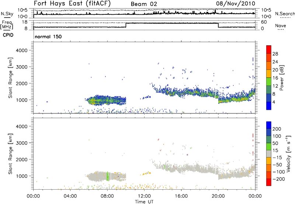Click the "16:00" time tick label
Image resolution: width=295 pixels, height=204 pixels.
pyautogui.click(x=181, y=196)
